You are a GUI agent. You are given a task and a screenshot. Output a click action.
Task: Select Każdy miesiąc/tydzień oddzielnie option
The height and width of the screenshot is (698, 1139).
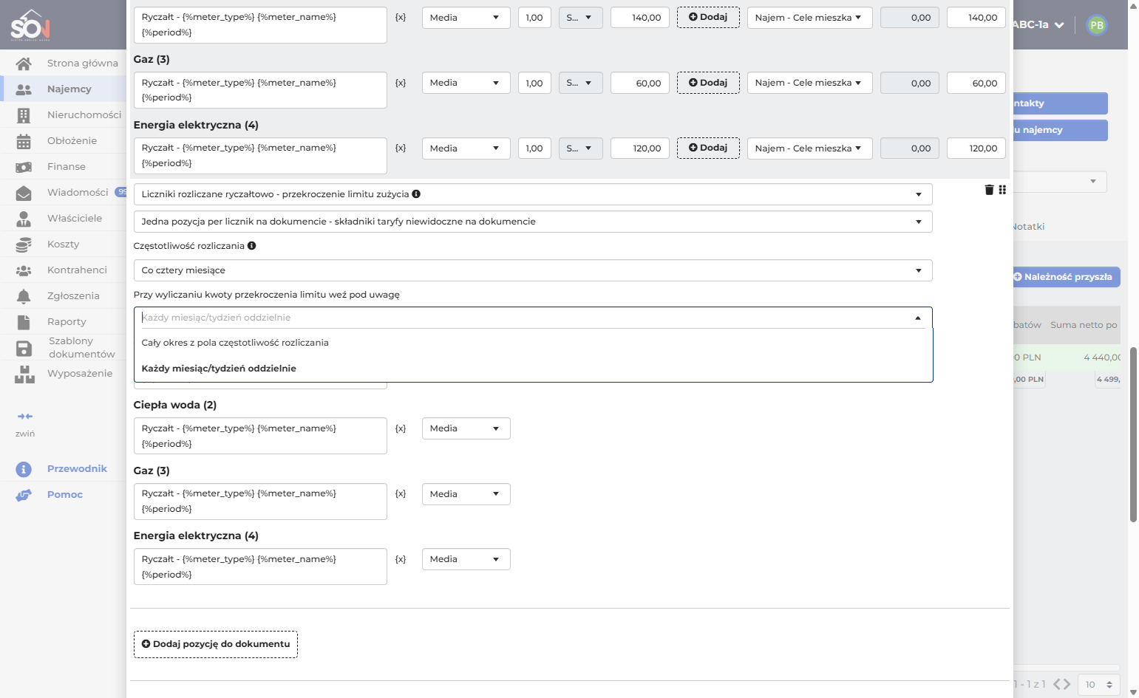pyautogui.click(x=533, y=369)
